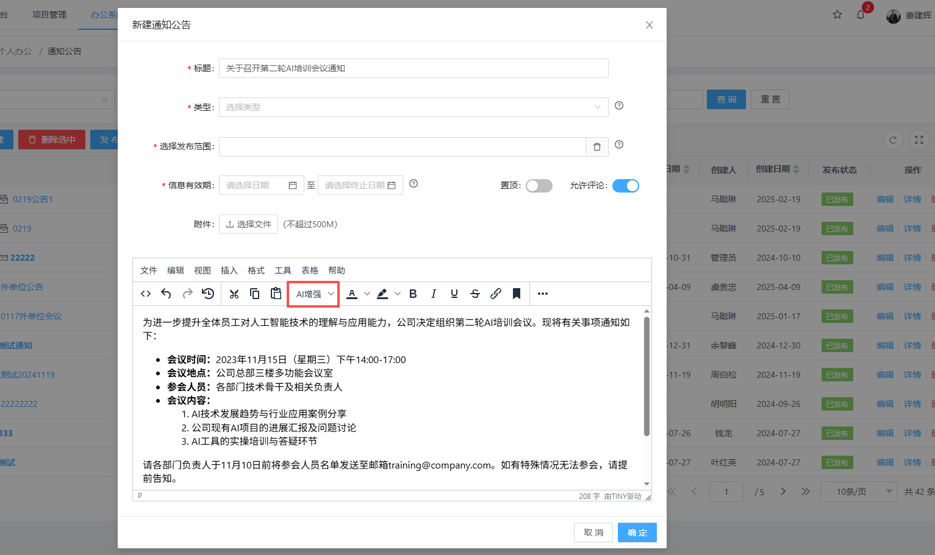The height and width of the screenshot is (555, 935).
Task: Open the 10条/页 page size dropdown
Action: [x=858, y=491]
